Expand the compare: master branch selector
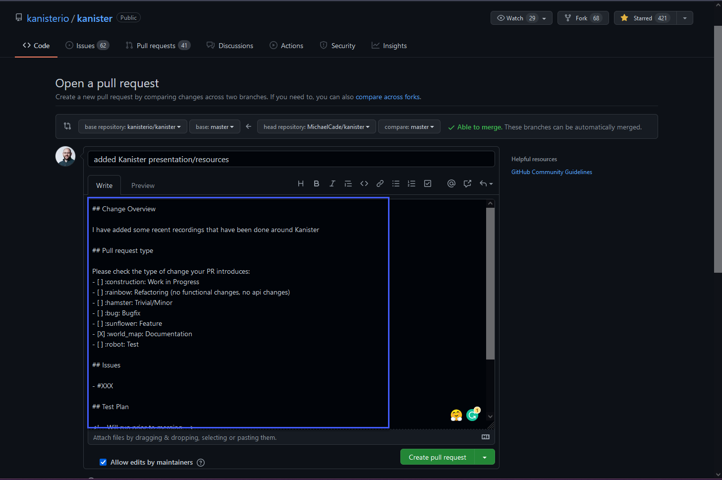 [x=409, y=127]
